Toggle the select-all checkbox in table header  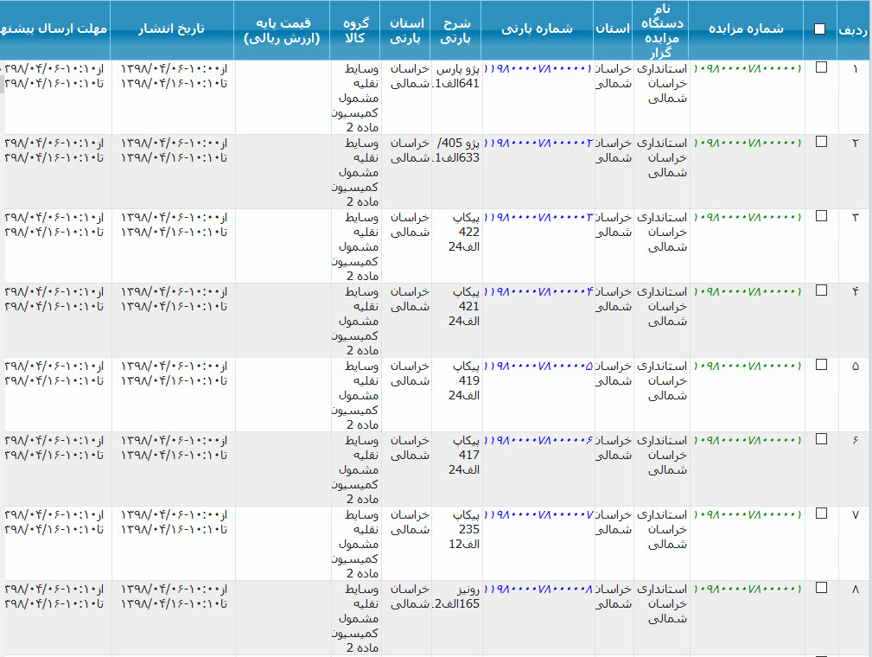(819, 29)
